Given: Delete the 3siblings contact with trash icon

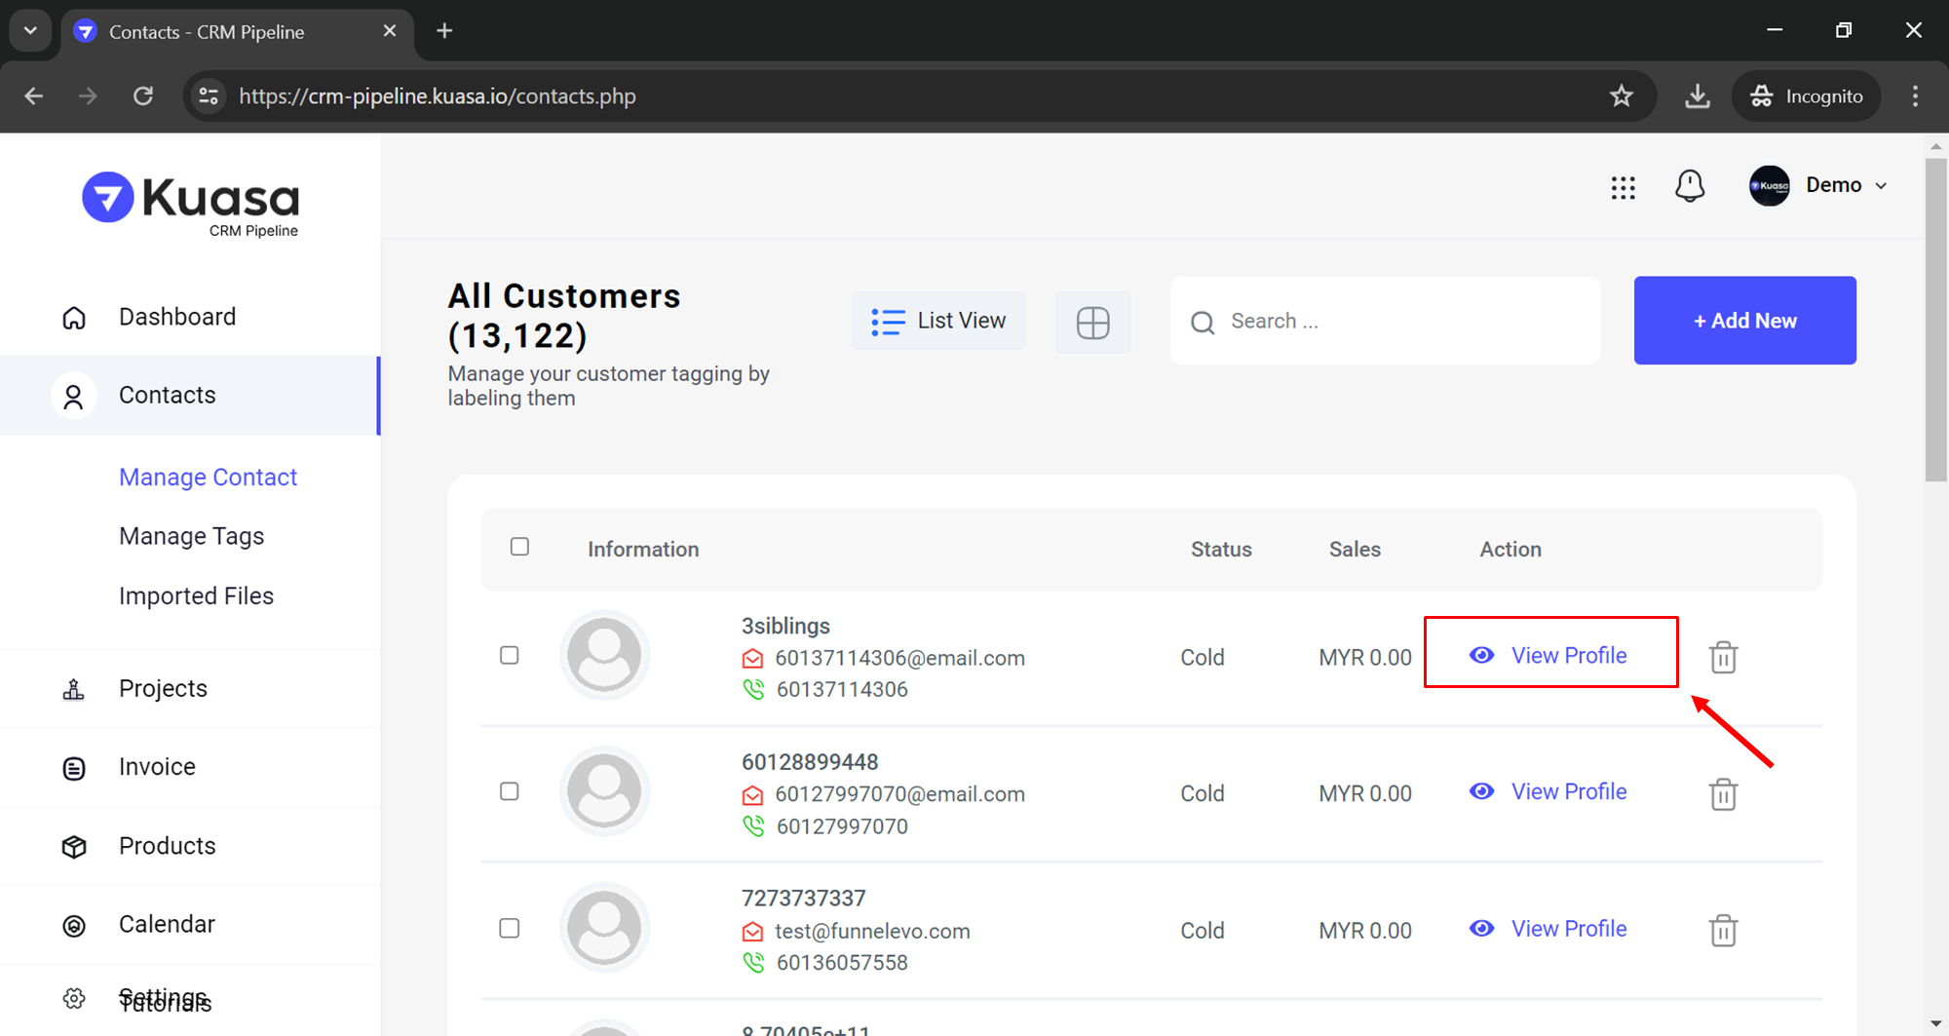Looking at the screenshot, I should [x=1722, y=657].
